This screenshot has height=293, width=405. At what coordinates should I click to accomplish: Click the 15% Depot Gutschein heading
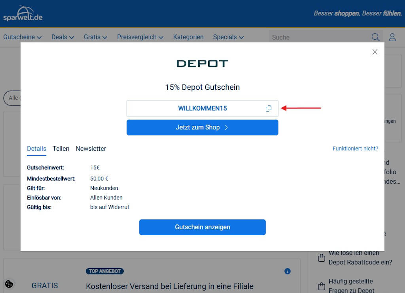tap(202, 87)
